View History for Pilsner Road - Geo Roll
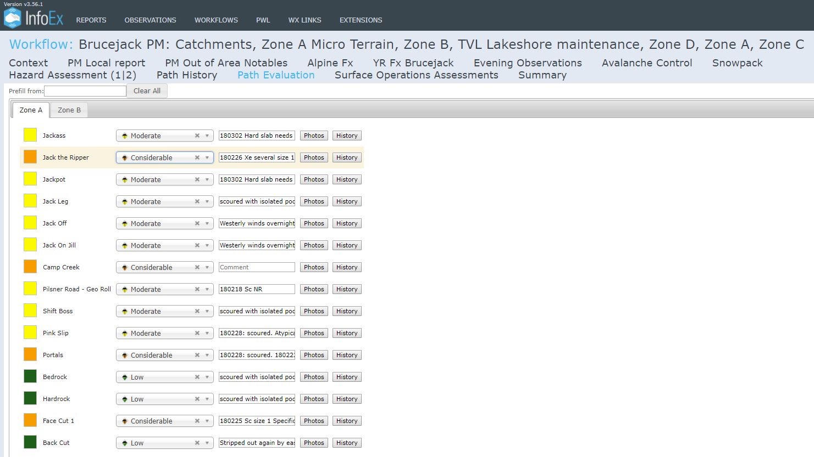This screenshot has height=457, width=814. [x=347, y=289]
